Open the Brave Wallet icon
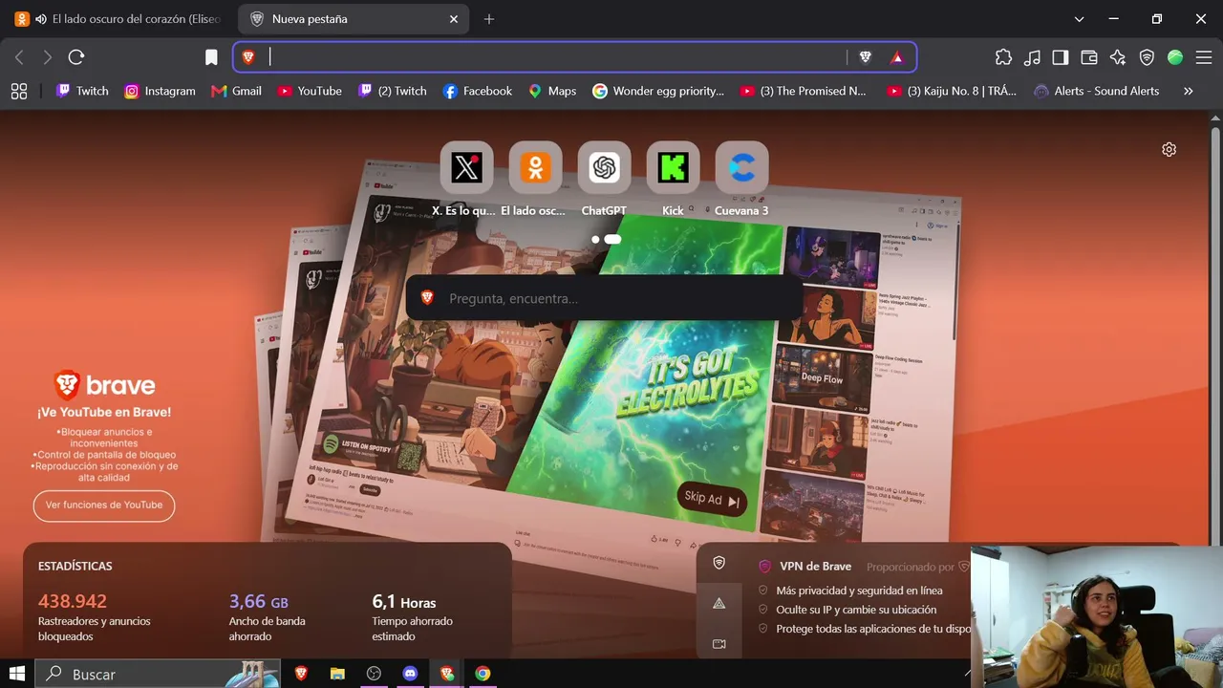The height and width of the screenshot is (688, 1223). pos(1089,57)
